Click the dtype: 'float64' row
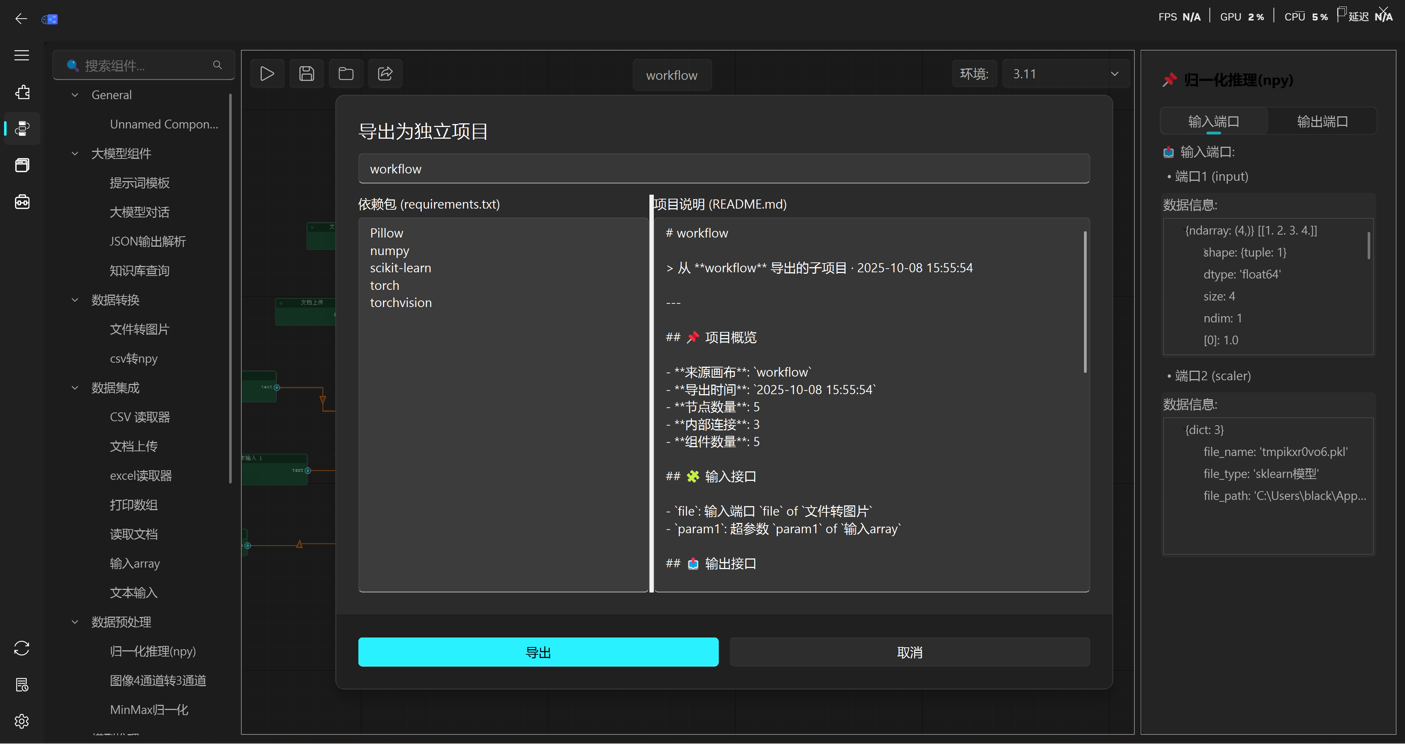This screenshot has width=1405, height=744. click(1242, 274)
